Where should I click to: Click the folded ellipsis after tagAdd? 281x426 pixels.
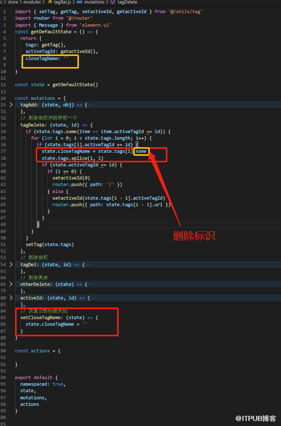[90, 105]
